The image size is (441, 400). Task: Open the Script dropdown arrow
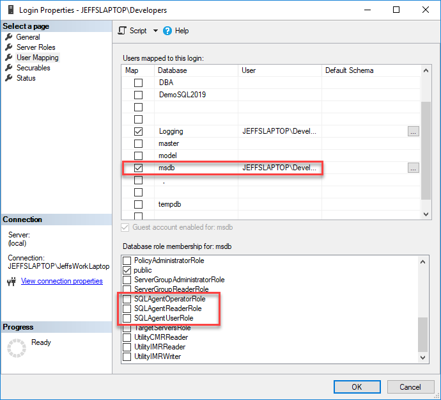pyautogui.click(x=155, y=31)
